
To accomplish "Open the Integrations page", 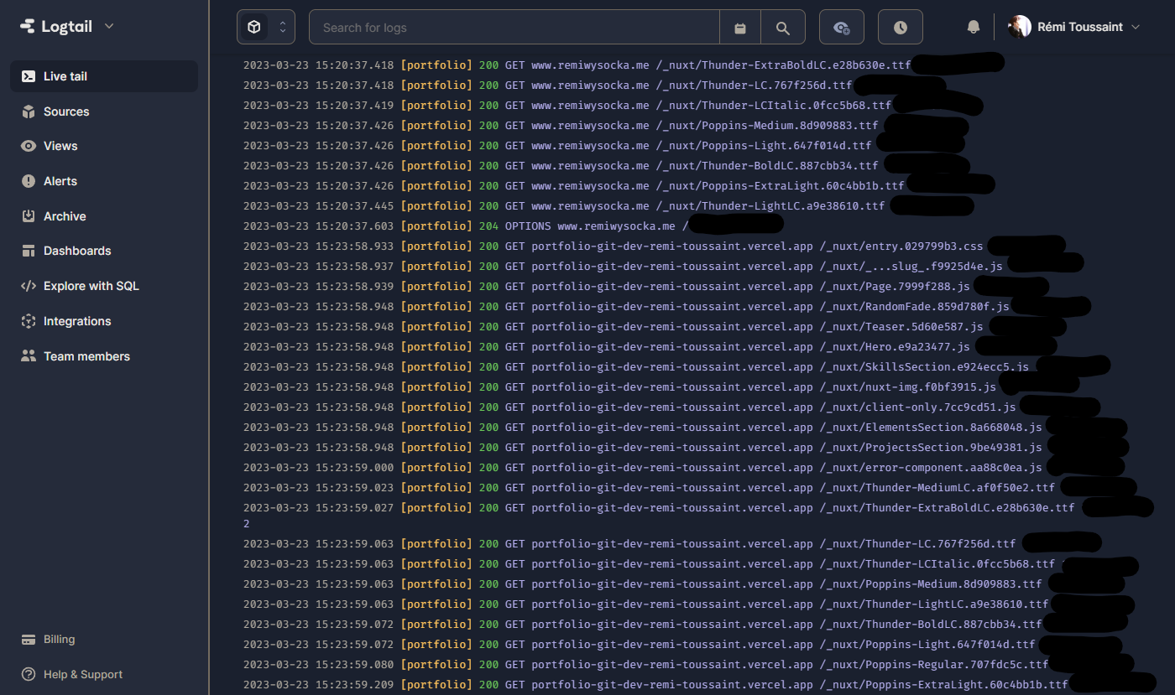I will [77, 321].
